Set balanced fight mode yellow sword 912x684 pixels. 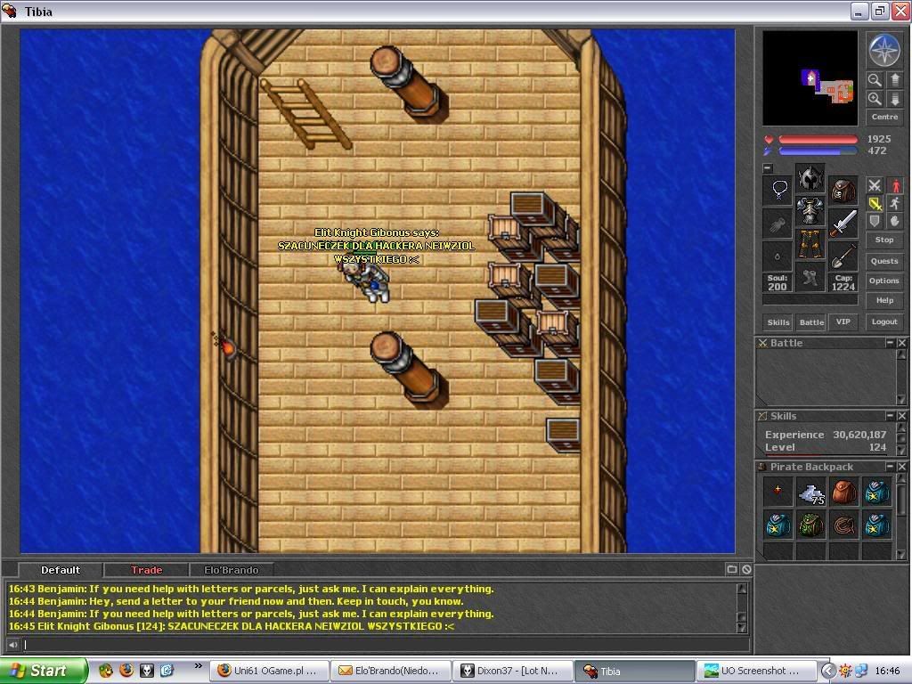click(x=875, y=204)
